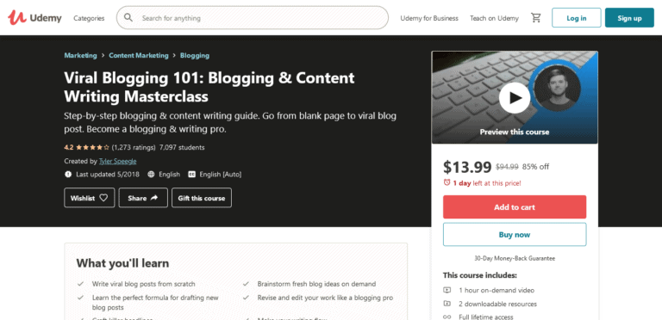This screenshot has height=320, width=662.
Task: Play the course preview video
Action: (x=515, y=98)
